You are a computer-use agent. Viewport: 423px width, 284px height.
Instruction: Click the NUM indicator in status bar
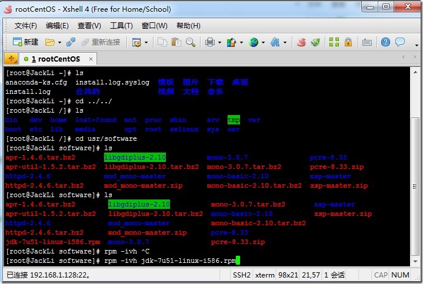[x=400, y=275]
